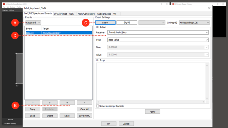Open the Playlist menu in Stage Designer
228x128 pixels.
click(x=19, y=7)
